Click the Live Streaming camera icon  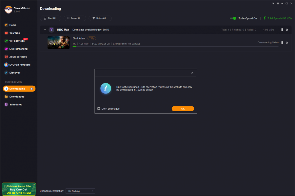6,49
